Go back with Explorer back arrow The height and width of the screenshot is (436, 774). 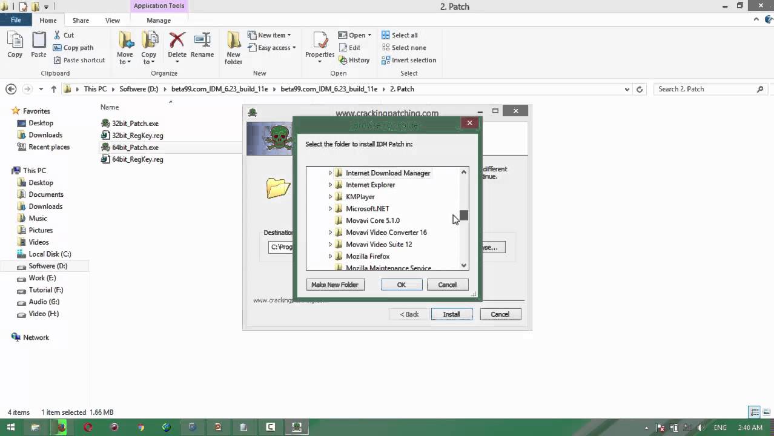click(11, 89)
